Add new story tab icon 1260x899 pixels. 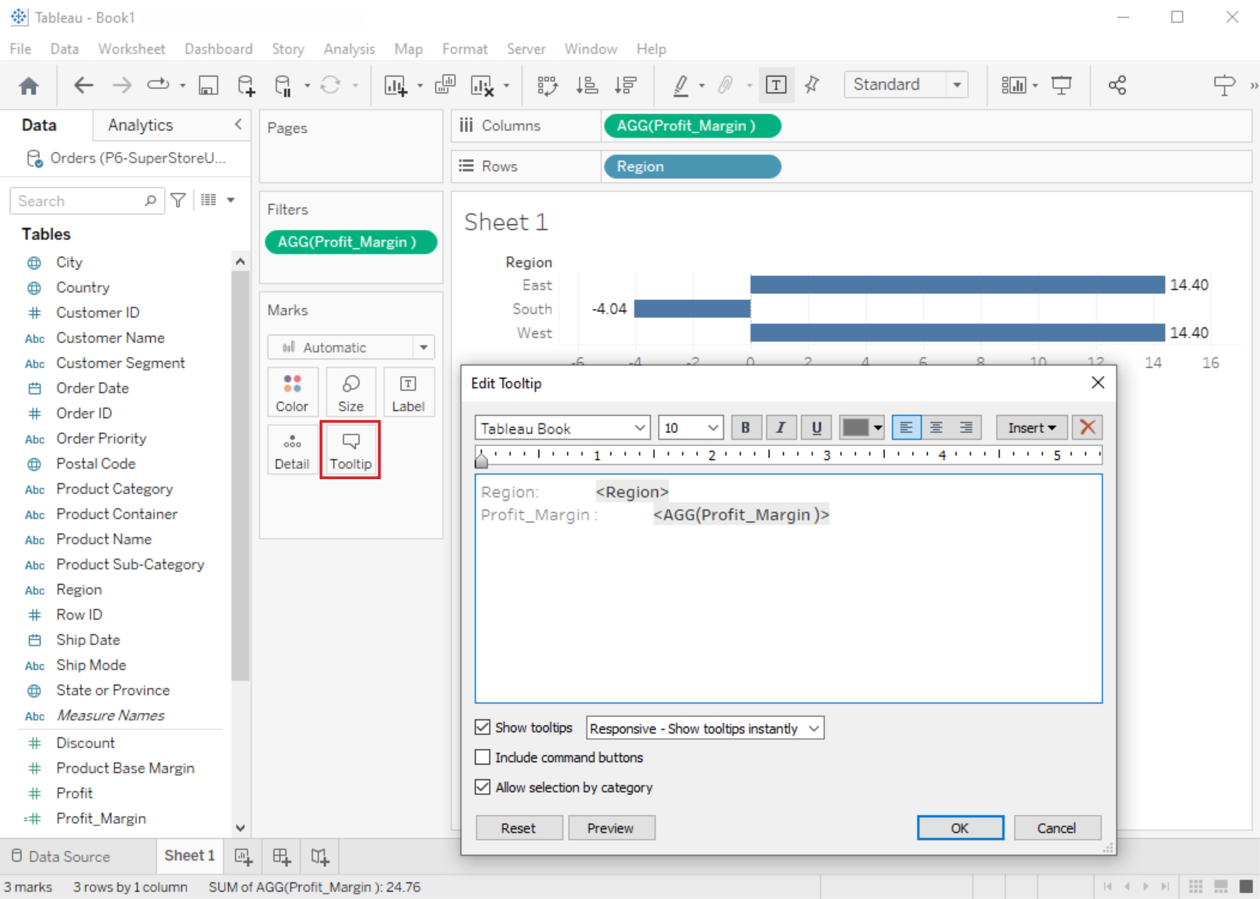[320, 857]
